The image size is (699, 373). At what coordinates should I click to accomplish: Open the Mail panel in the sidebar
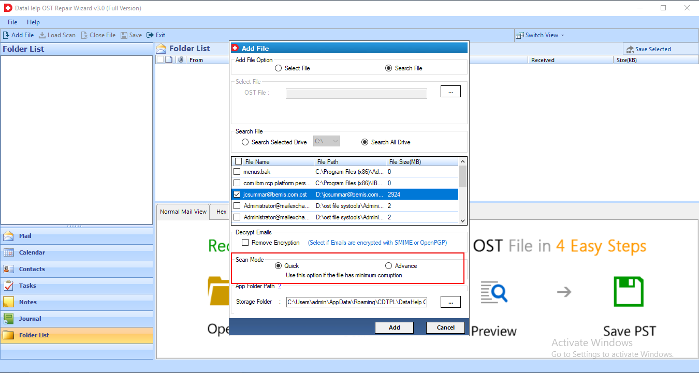[8, 236]
